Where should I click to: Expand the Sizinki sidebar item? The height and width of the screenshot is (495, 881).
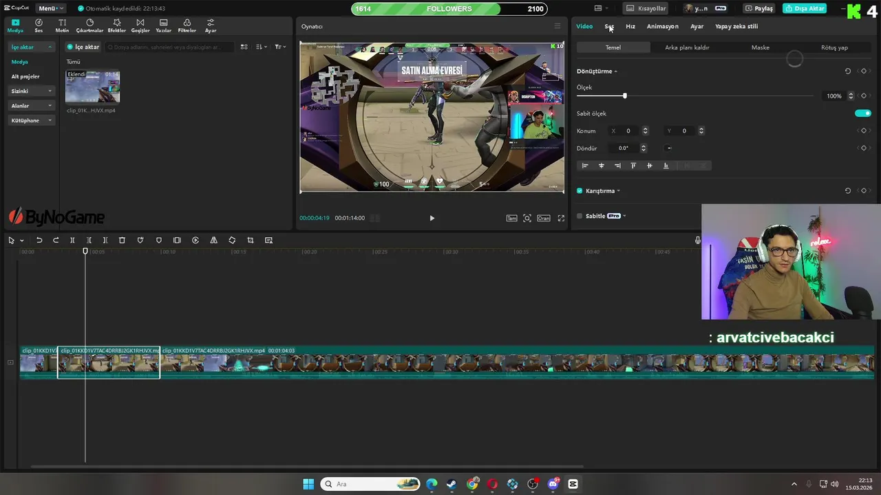coord(31,91)
